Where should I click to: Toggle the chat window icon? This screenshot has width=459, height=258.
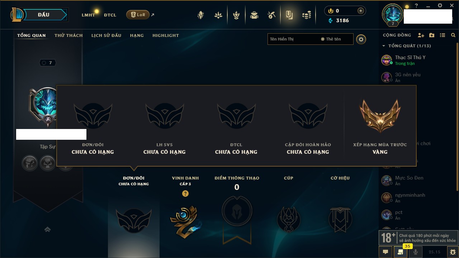[385, 252]
